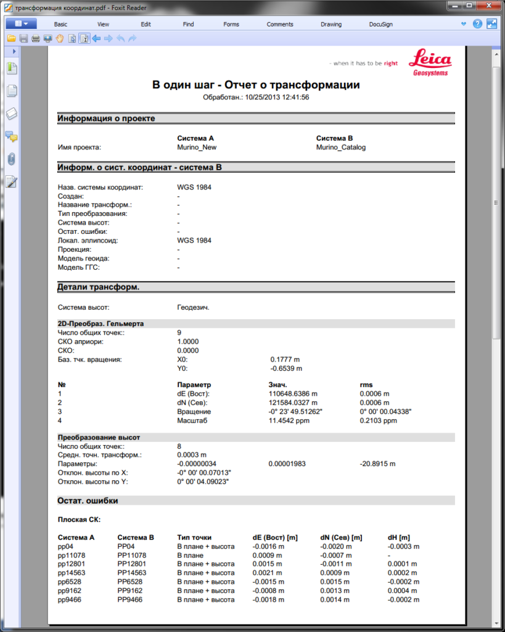Open the Comments ribbon tab

click(280, 25)
